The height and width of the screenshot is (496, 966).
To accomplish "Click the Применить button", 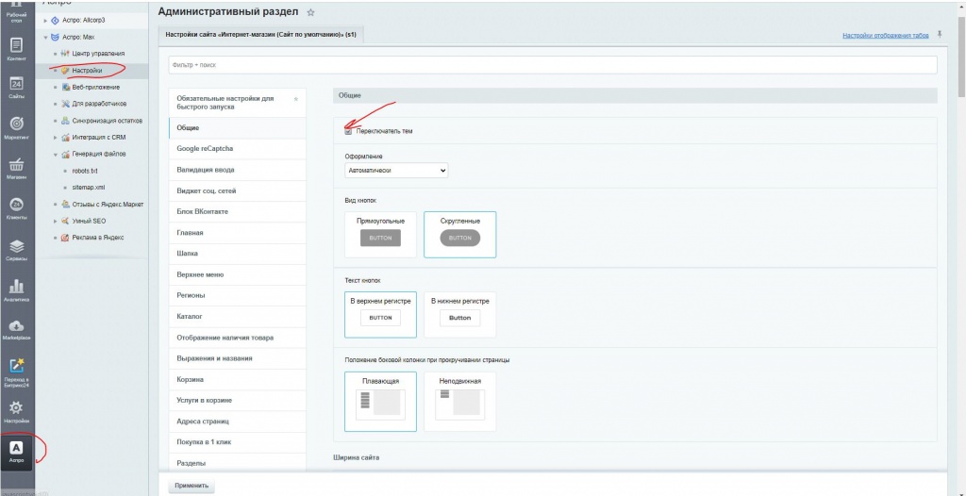I will click(x=192, y=486).
